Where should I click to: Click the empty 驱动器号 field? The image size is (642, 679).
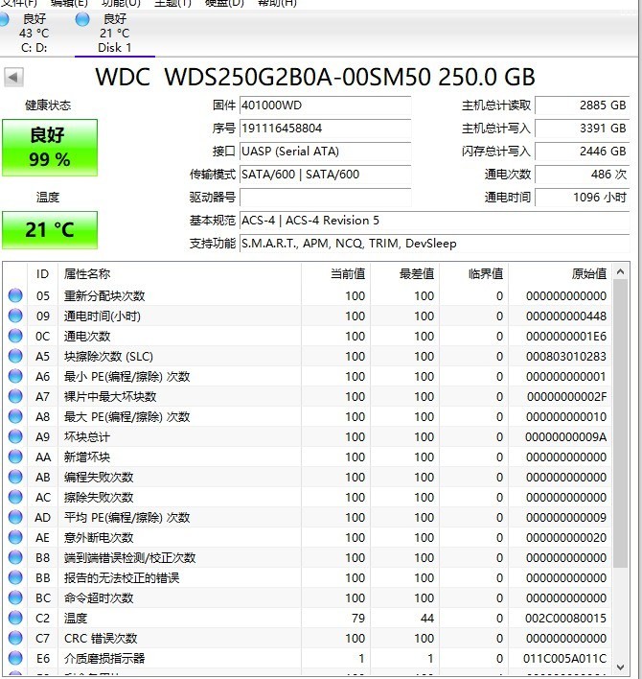[x=326, y=198]
